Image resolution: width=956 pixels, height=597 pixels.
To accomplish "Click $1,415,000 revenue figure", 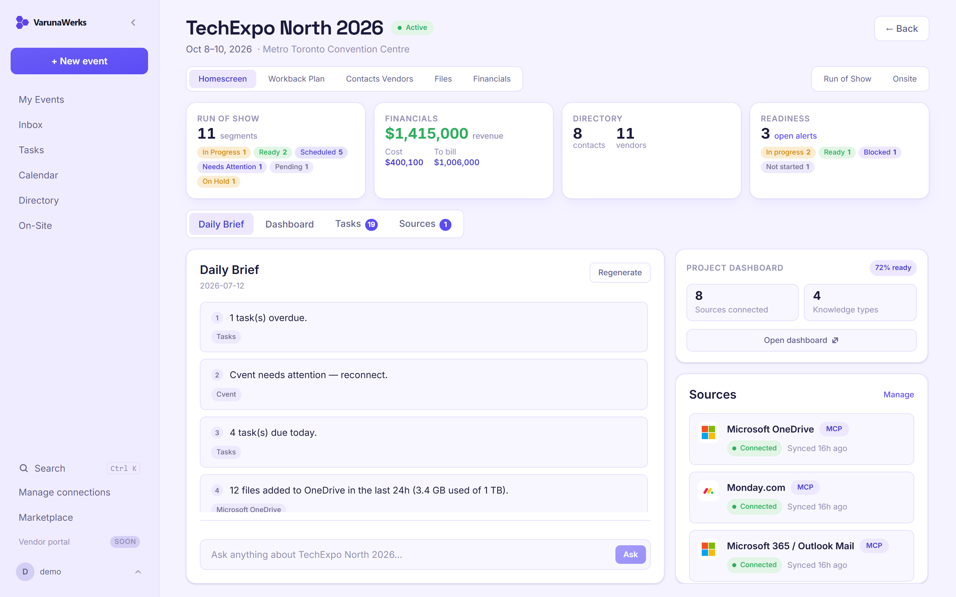I will 426,134.
